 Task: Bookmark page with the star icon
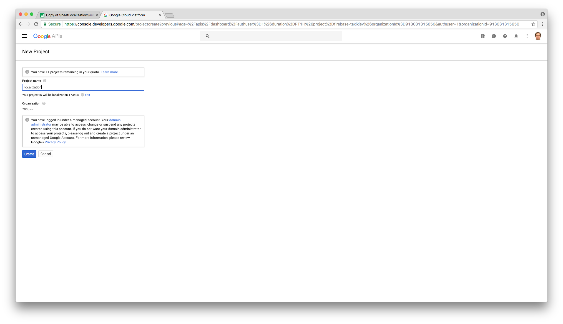click(533, 24)
